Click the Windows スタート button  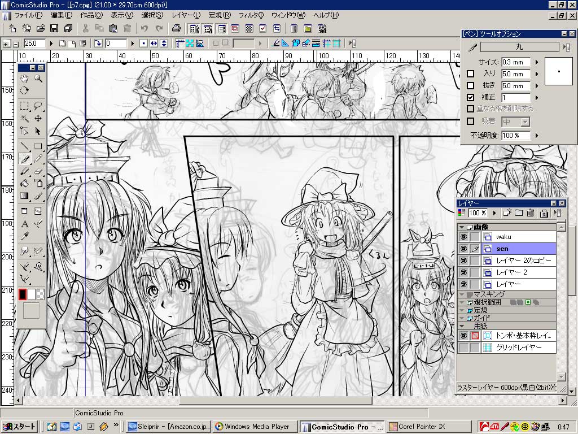click(20, 427)
